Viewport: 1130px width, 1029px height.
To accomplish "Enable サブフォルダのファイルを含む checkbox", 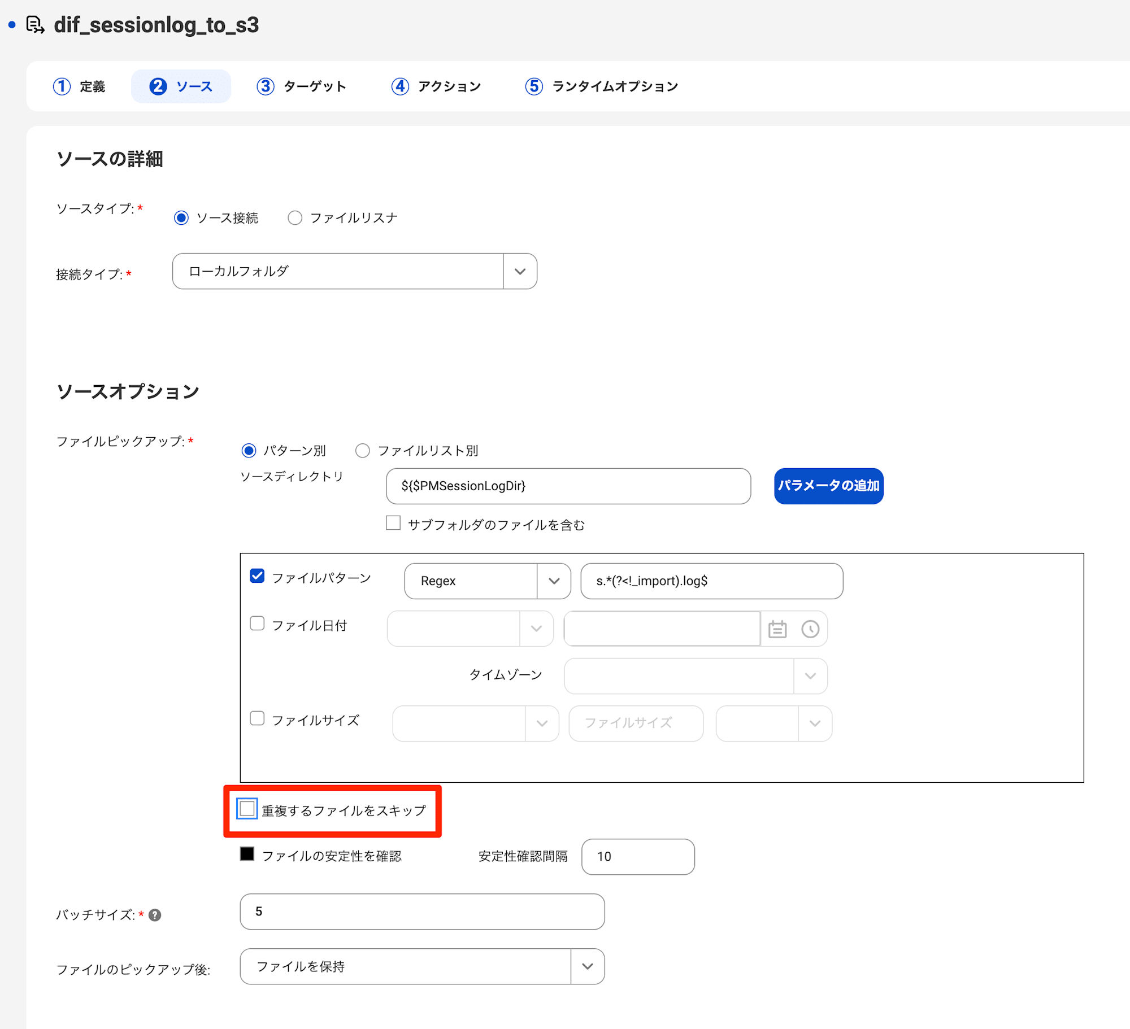I will pos(393,523).
